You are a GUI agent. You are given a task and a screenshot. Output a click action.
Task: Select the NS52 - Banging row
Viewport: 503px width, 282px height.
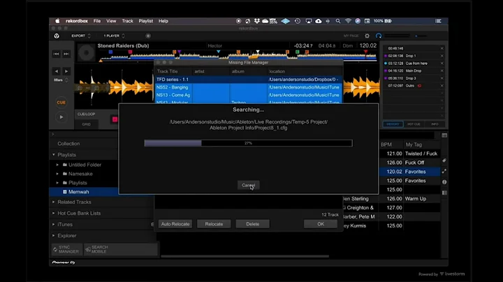click(x=248, y=87)
